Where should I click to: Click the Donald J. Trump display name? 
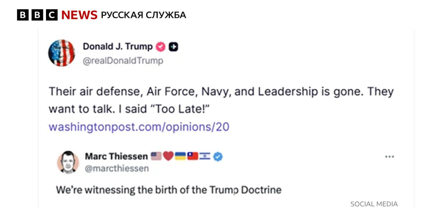(117, 46)
